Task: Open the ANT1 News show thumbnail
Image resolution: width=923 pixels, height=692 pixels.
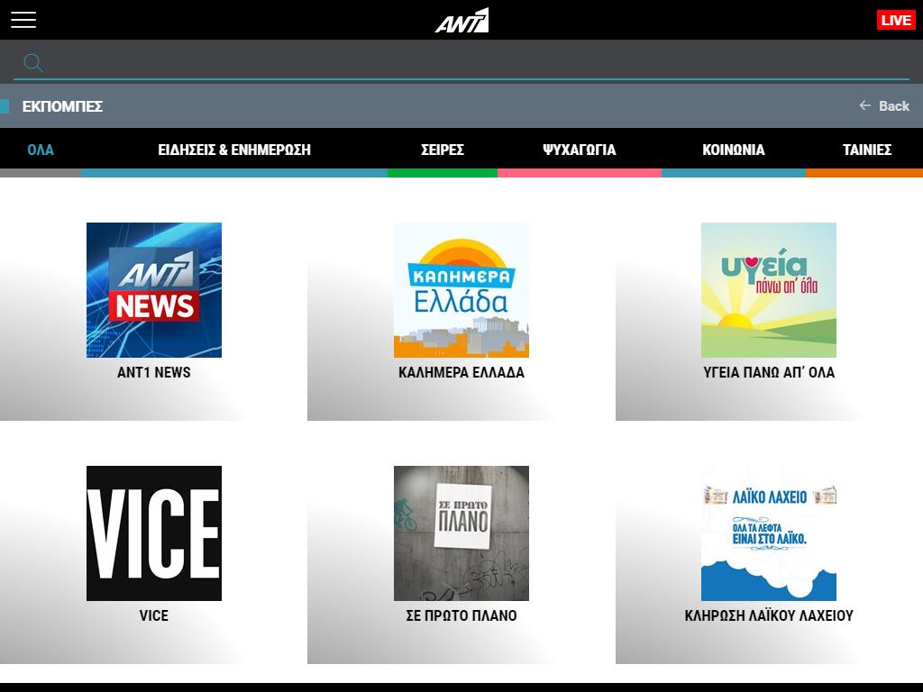Action: [154, 290]
